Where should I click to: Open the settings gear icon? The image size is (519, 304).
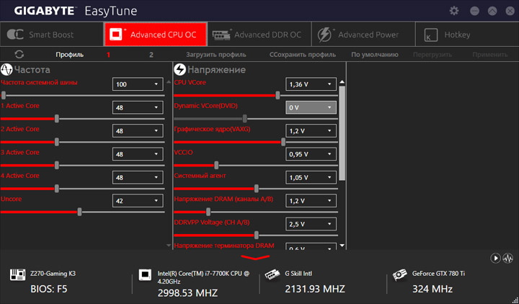point(454,11)
